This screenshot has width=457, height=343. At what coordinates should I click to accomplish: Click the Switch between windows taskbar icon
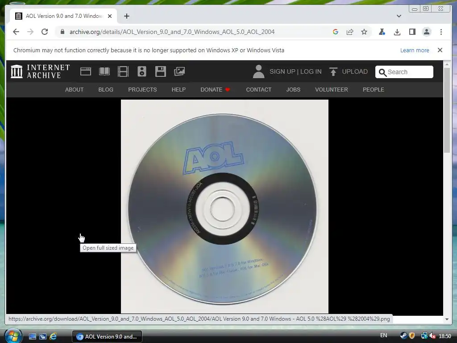43,337
